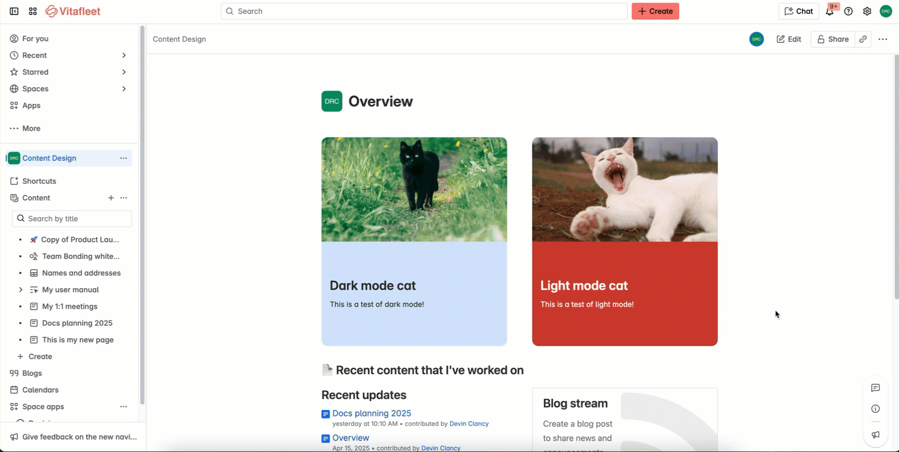Select the Content Design space
The height and width of the screenshot is (452, 899).
pyautogui.click(x=49, y=158)
